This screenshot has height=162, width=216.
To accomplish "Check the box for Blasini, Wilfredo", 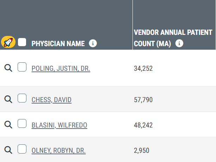I will [22, 124].
